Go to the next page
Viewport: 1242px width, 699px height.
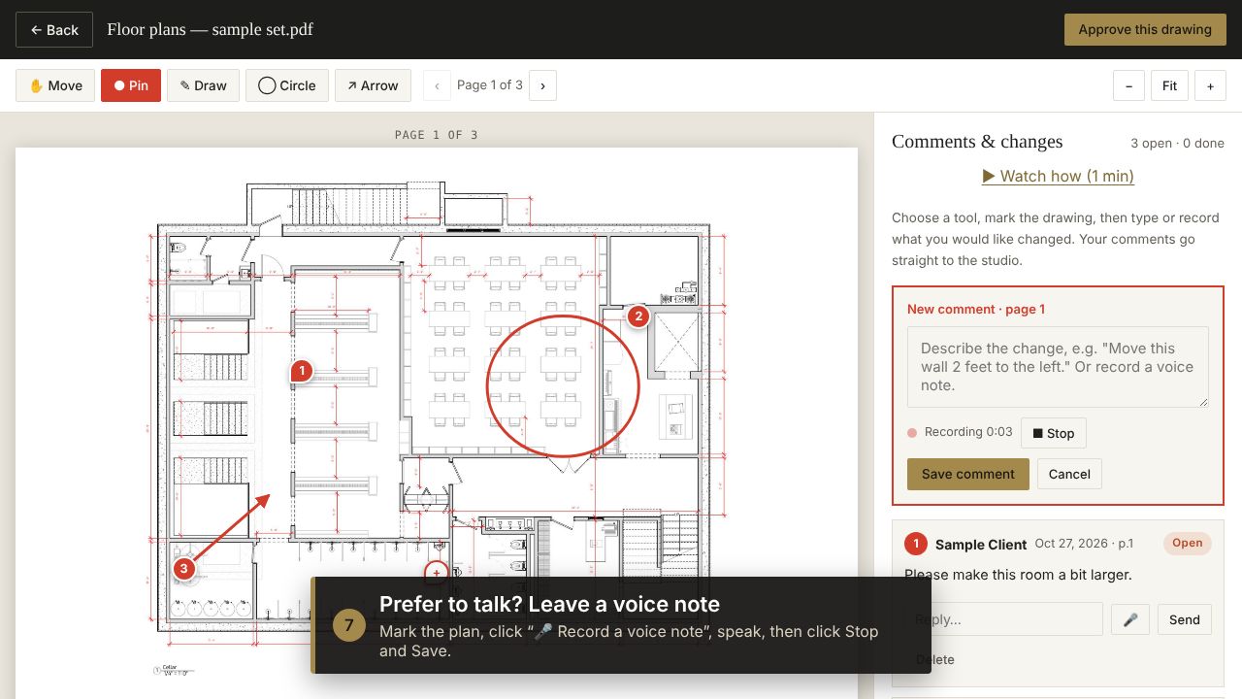tap(542, 85)
